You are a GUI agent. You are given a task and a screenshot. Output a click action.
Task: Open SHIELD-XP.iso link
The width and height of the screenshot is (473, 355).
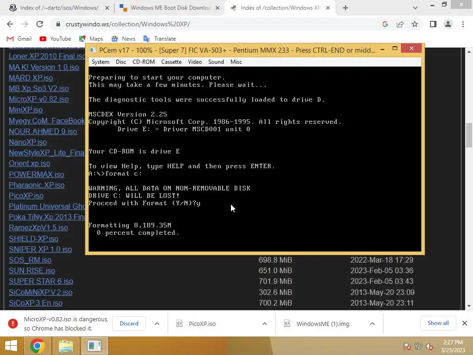[x=33, y=239]
